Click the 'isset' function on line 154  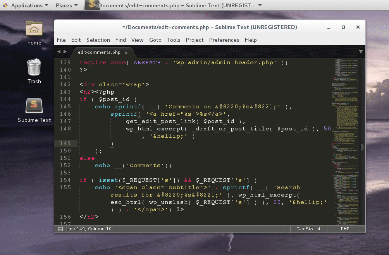click(108, 180)
